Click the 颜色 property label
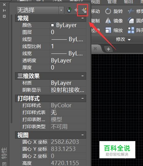The width and height of the screenshot is (143, 166). click(27, 25)
